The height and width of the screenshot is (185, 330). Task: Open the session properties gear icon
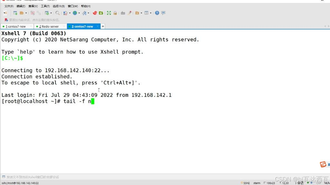47,13
